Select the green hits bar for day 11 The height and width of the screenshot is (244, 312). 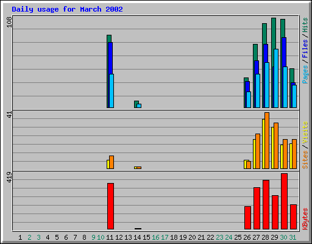click(108, 71)
